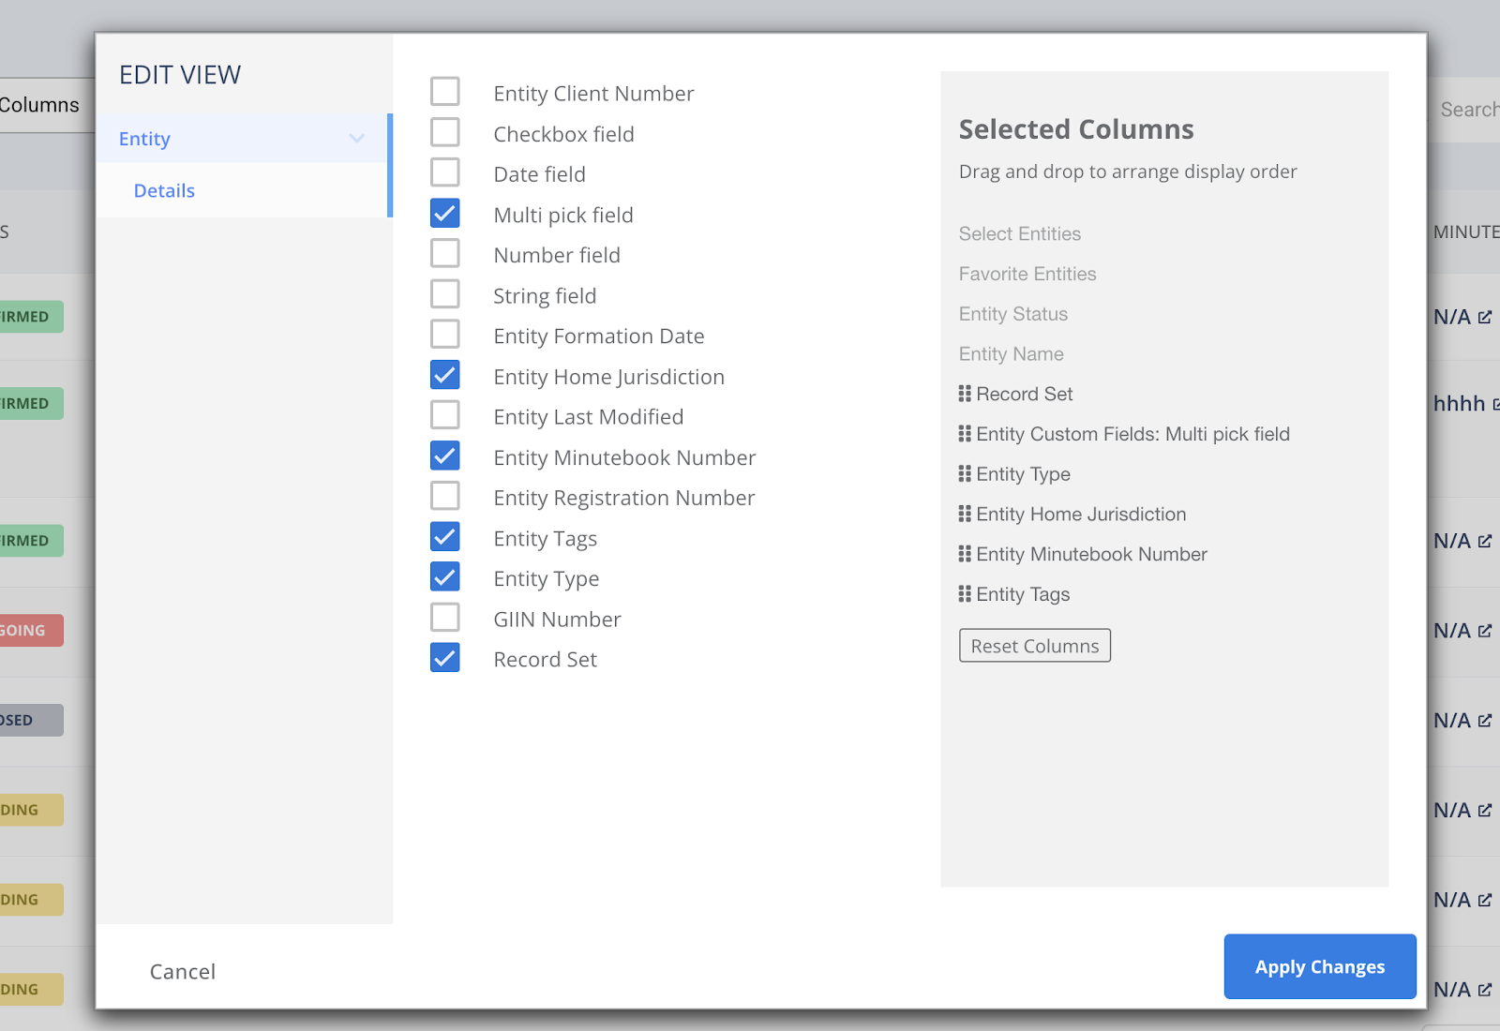Tick the GIIN Number checkbox

445,618
